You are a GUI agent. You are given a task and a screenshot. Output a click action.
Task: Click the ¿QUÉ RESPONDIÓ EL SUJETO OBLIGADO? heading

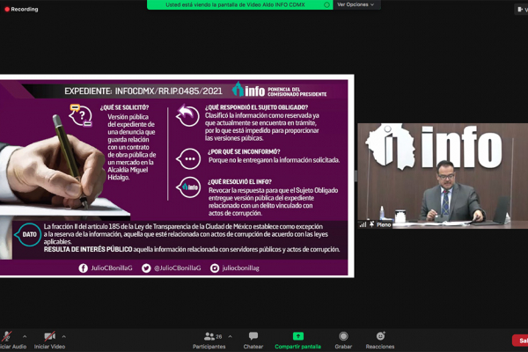pos(257,107)
